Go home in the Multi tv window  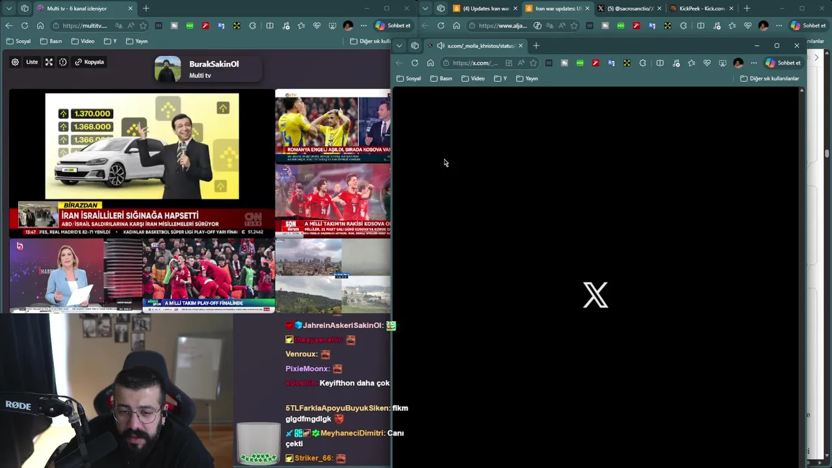[40, 25]
